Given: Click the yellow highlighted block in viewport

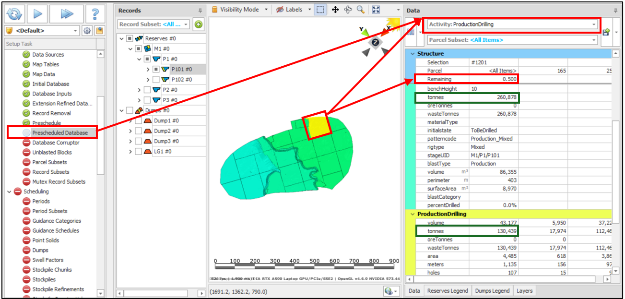Looking at the screenshot, I should click(x=318, y=126).
